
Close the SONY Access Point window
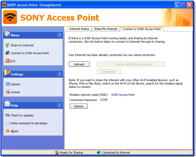(x=189, y=5)
